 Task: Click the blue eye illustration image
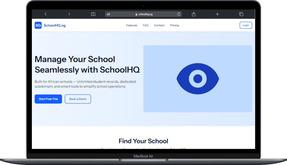198,79
